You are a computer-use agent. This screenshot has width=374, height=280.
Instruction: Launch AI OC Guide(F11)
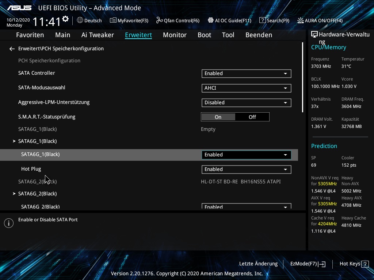point(229,20)
